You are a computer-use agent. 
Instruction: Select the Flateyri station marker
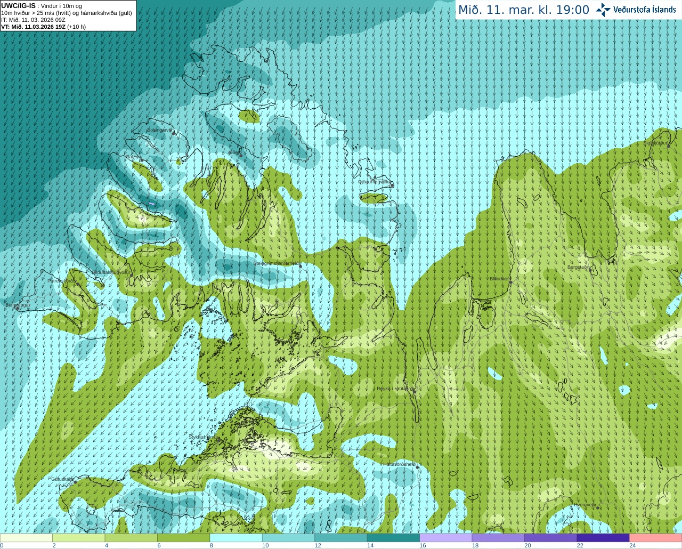(x=142, y=160)
